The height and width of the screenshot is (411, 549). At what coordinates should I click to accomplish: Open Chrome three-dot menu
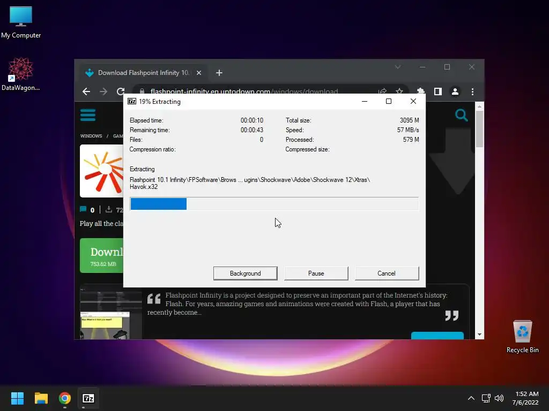[472, 92]
